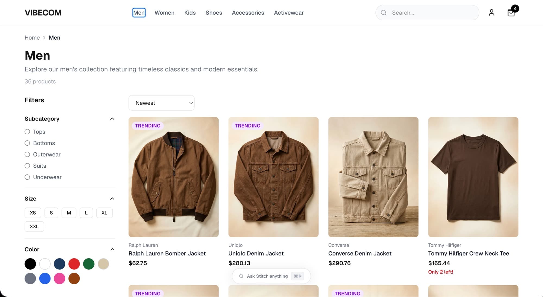
Task: Select the Tops subcategory radio button
Action: coord(27,132)
